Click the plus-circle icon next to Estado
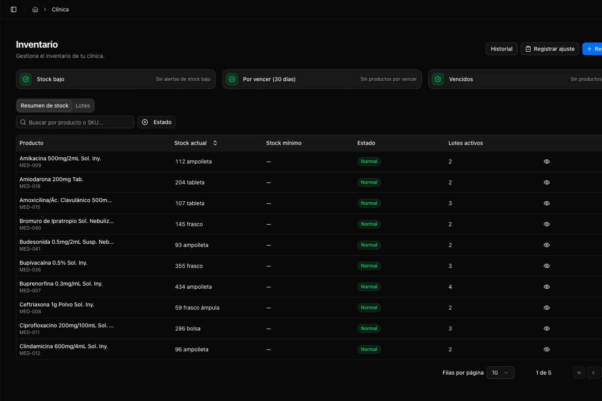602x401 pixels. [145, 122]
